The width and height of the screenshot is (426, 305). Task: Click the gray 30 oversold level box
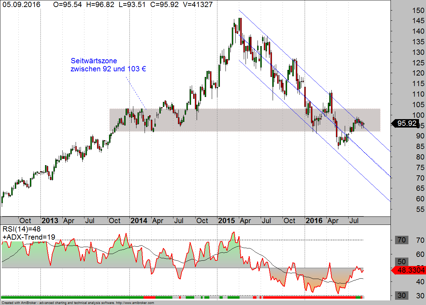click(x=402, y=295)
